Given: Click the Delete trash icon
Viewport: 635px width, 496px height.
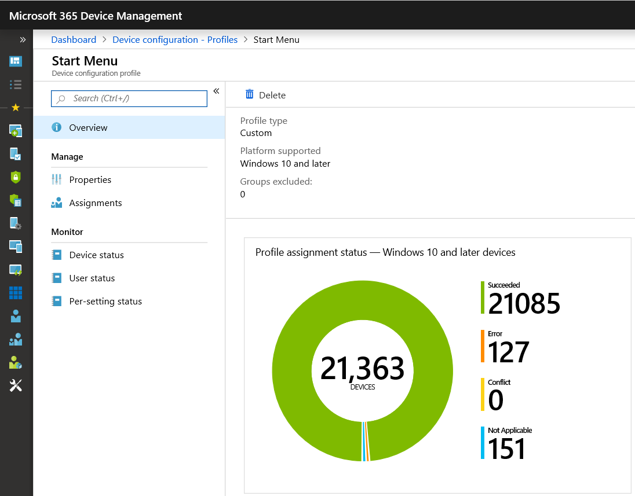Looking at the screenshot, I should pos(250,94).
